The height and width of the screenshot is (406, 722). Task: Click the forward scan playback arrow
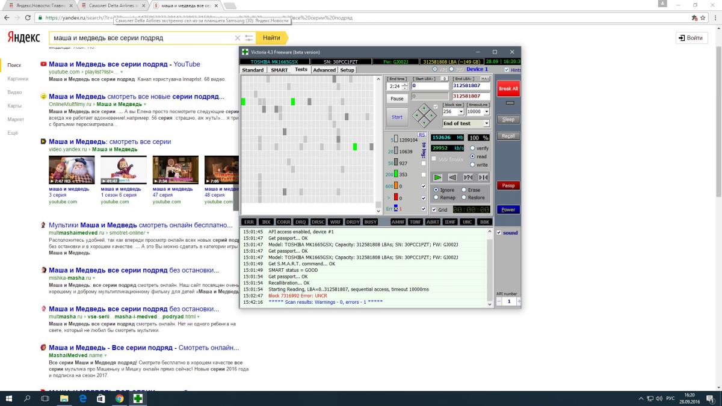point(437,177)
